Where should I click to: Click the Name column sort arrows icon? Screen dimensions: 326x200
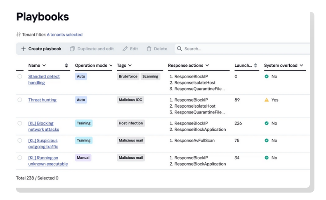click(x=66, y=66)
